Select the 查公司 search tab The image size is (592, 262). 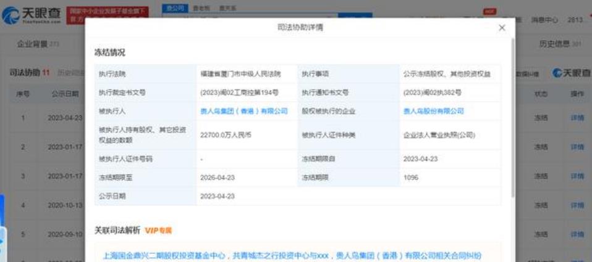pos(175,8)
